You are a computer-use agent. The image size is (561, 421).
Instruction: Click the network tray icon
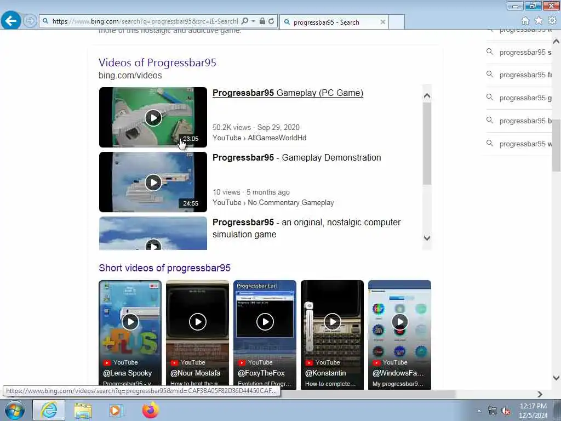(493, 411)
